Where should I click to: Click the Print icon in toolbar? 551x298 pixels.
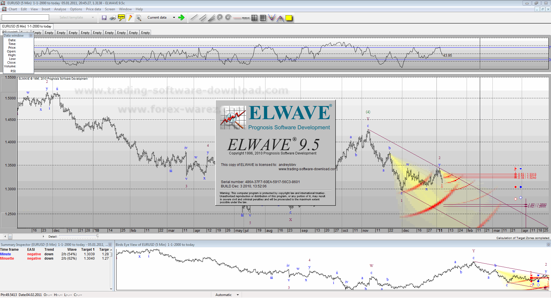(x=113, y=18)
